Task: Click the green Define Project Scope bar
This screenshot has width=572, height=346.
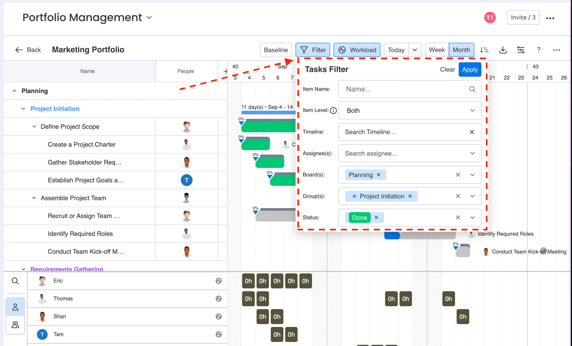Action: tap(269, 127)
